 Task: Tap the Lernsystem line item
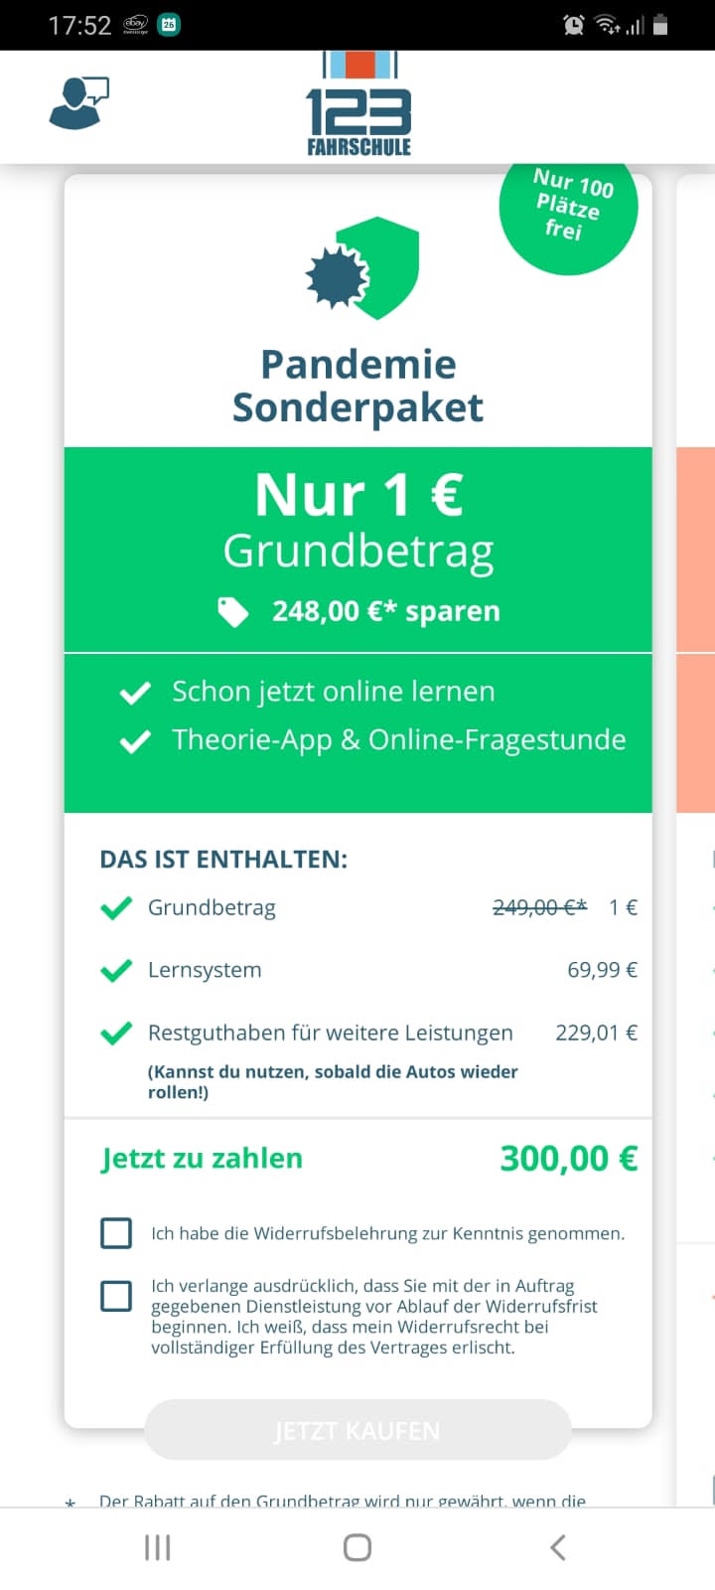tap(205, 970)
